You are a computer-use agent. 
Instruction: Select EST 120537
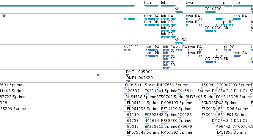click(127, 94)
